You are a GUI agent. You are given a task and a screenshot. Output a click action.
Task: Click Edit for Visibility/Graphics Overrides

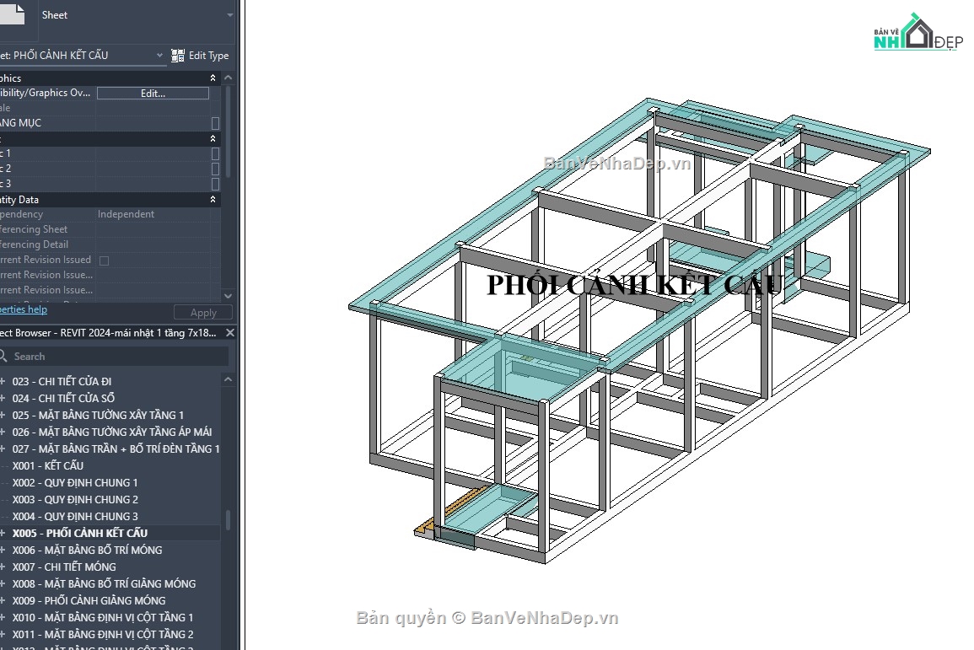point(152,93)
